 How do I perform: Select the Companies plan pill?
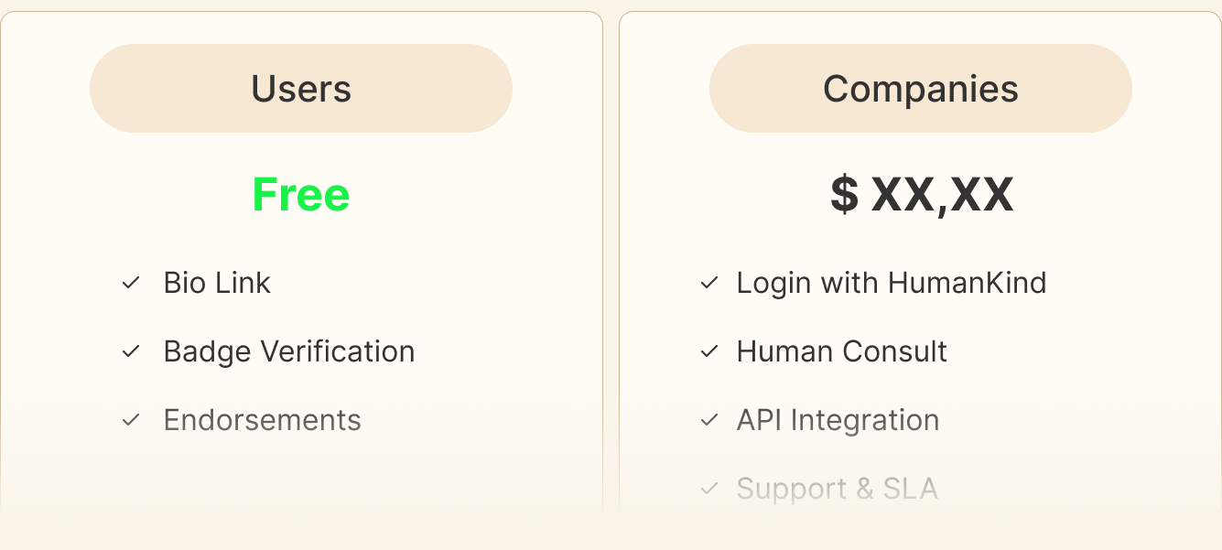tap(920, 89)
